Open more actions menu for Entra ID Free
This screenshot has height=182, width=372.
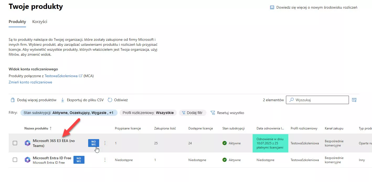[x=105, y=160]
